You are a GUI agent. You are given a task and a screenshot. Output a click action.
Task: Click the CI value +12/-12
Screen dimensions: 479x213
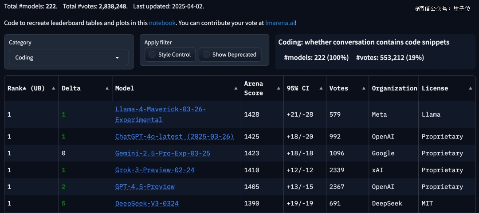[x=300, y=170]
